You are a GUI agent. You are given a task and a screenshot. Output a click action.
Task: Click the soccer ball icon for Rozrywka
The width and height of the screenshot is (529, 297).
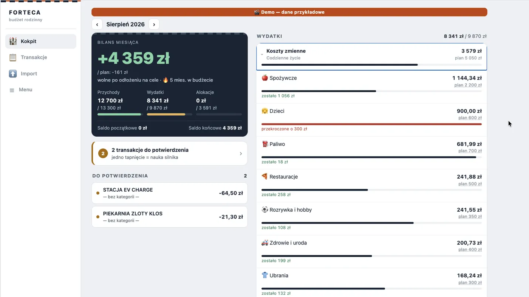pos(265,209)
